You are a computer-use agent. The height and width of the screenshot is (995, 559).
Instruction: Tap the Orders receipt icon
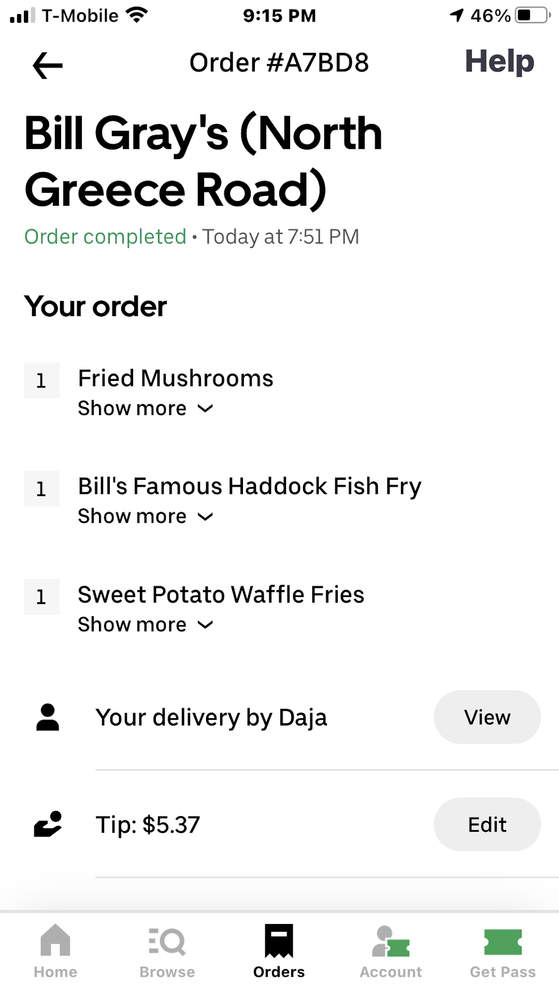tap(279, 941)
